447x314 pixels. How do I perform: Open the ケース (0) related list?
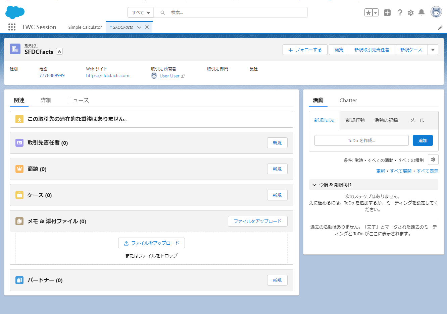click(x=40, y=195)
